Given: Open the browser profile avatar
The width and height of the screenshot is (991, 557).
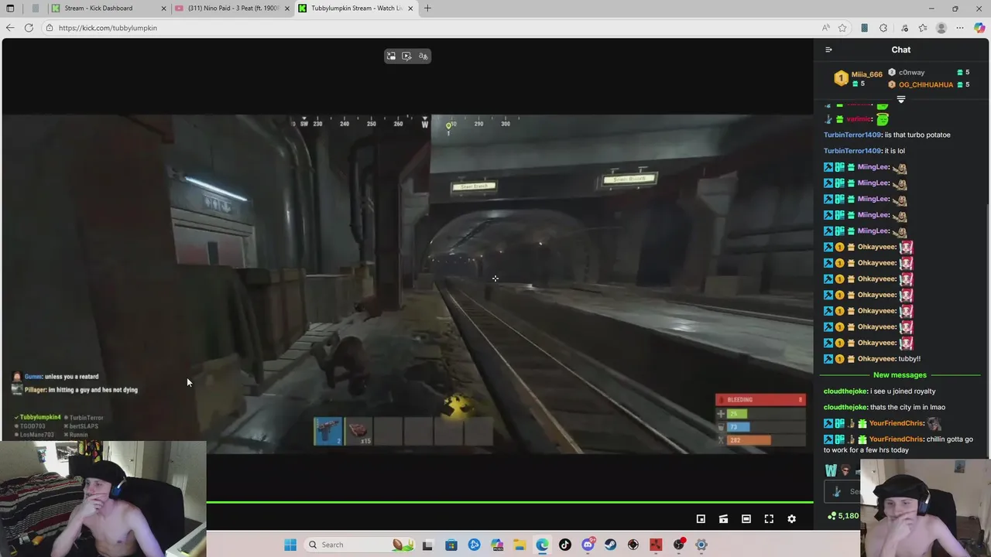Looking at the screenshot, I should (x=941, y=28).
